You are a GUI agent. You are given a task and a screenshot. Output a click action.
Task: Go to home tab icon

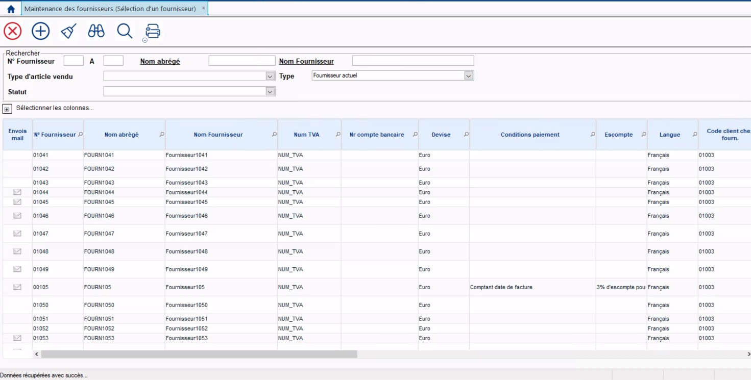(11, 9)
